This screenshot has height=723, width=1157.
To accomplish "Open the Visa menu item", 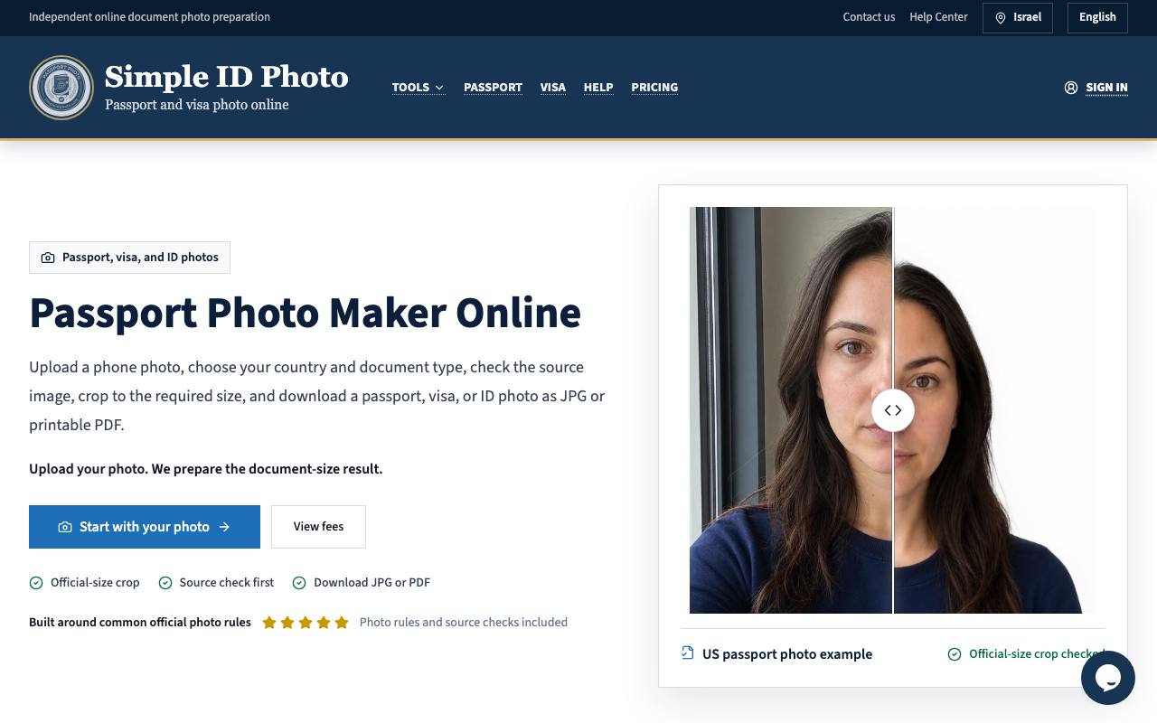I will pos(553,88).
